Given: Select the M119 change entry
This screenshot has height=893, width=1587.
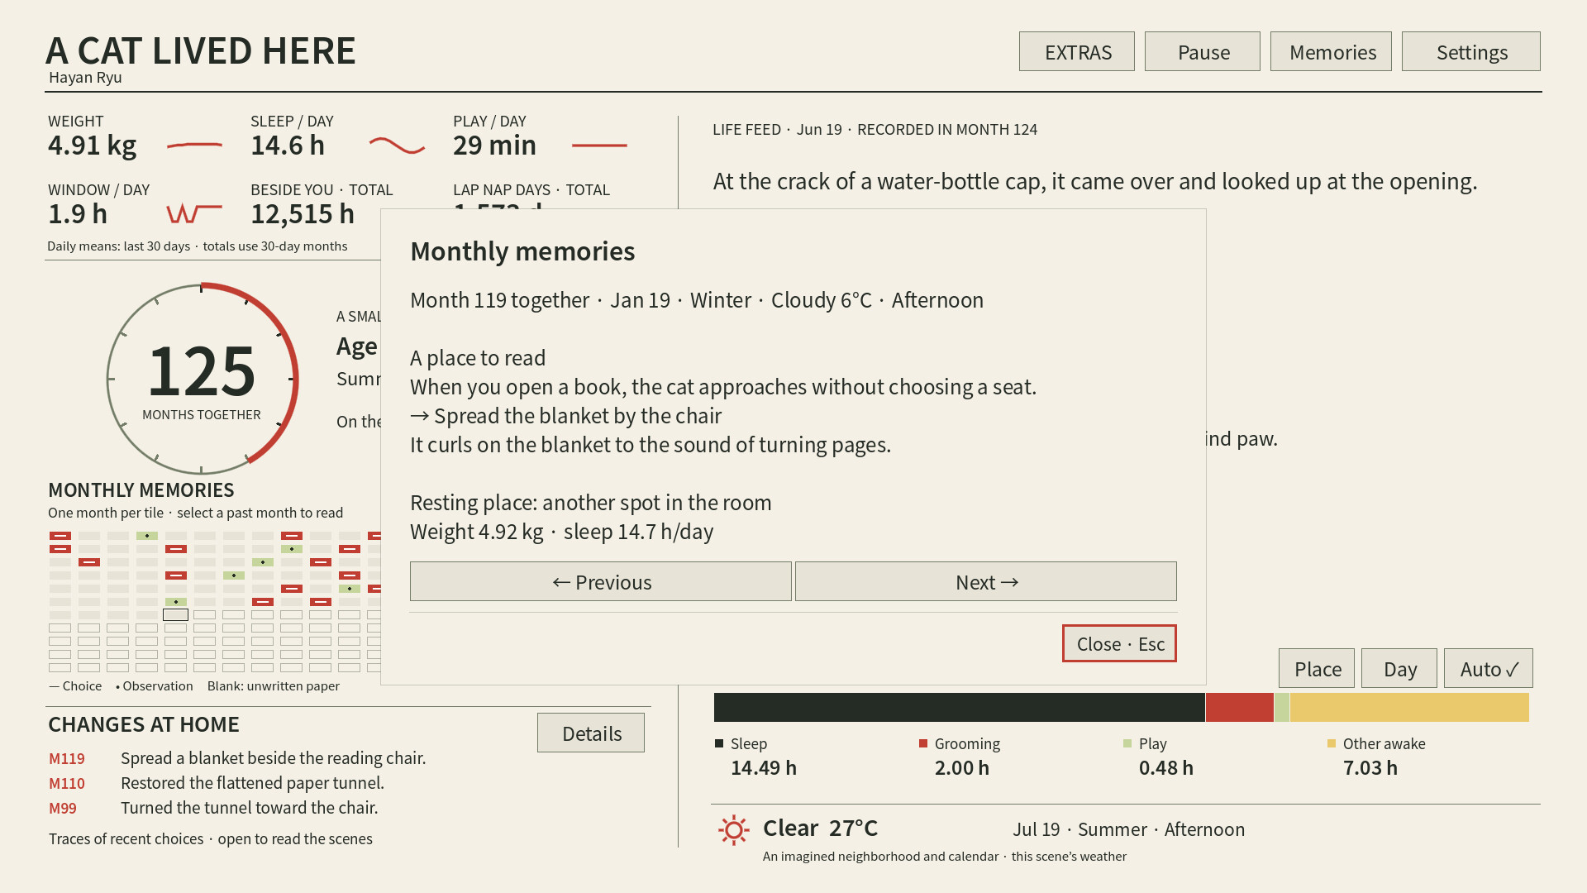Looking at the screenshot, I should tap(237, 758).
